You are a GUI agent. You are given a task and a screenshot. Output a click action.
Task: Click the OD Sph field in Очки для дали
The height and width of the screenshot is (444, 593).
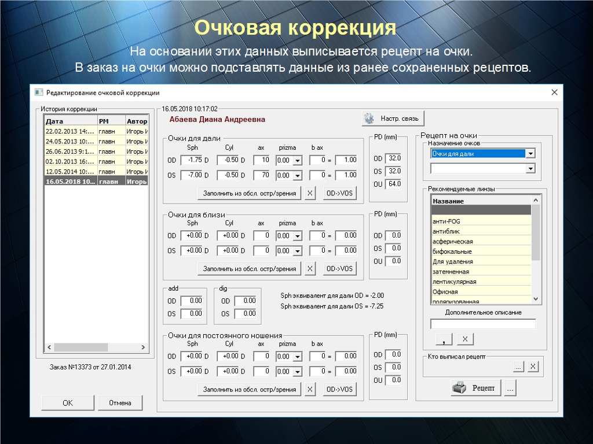192,160
